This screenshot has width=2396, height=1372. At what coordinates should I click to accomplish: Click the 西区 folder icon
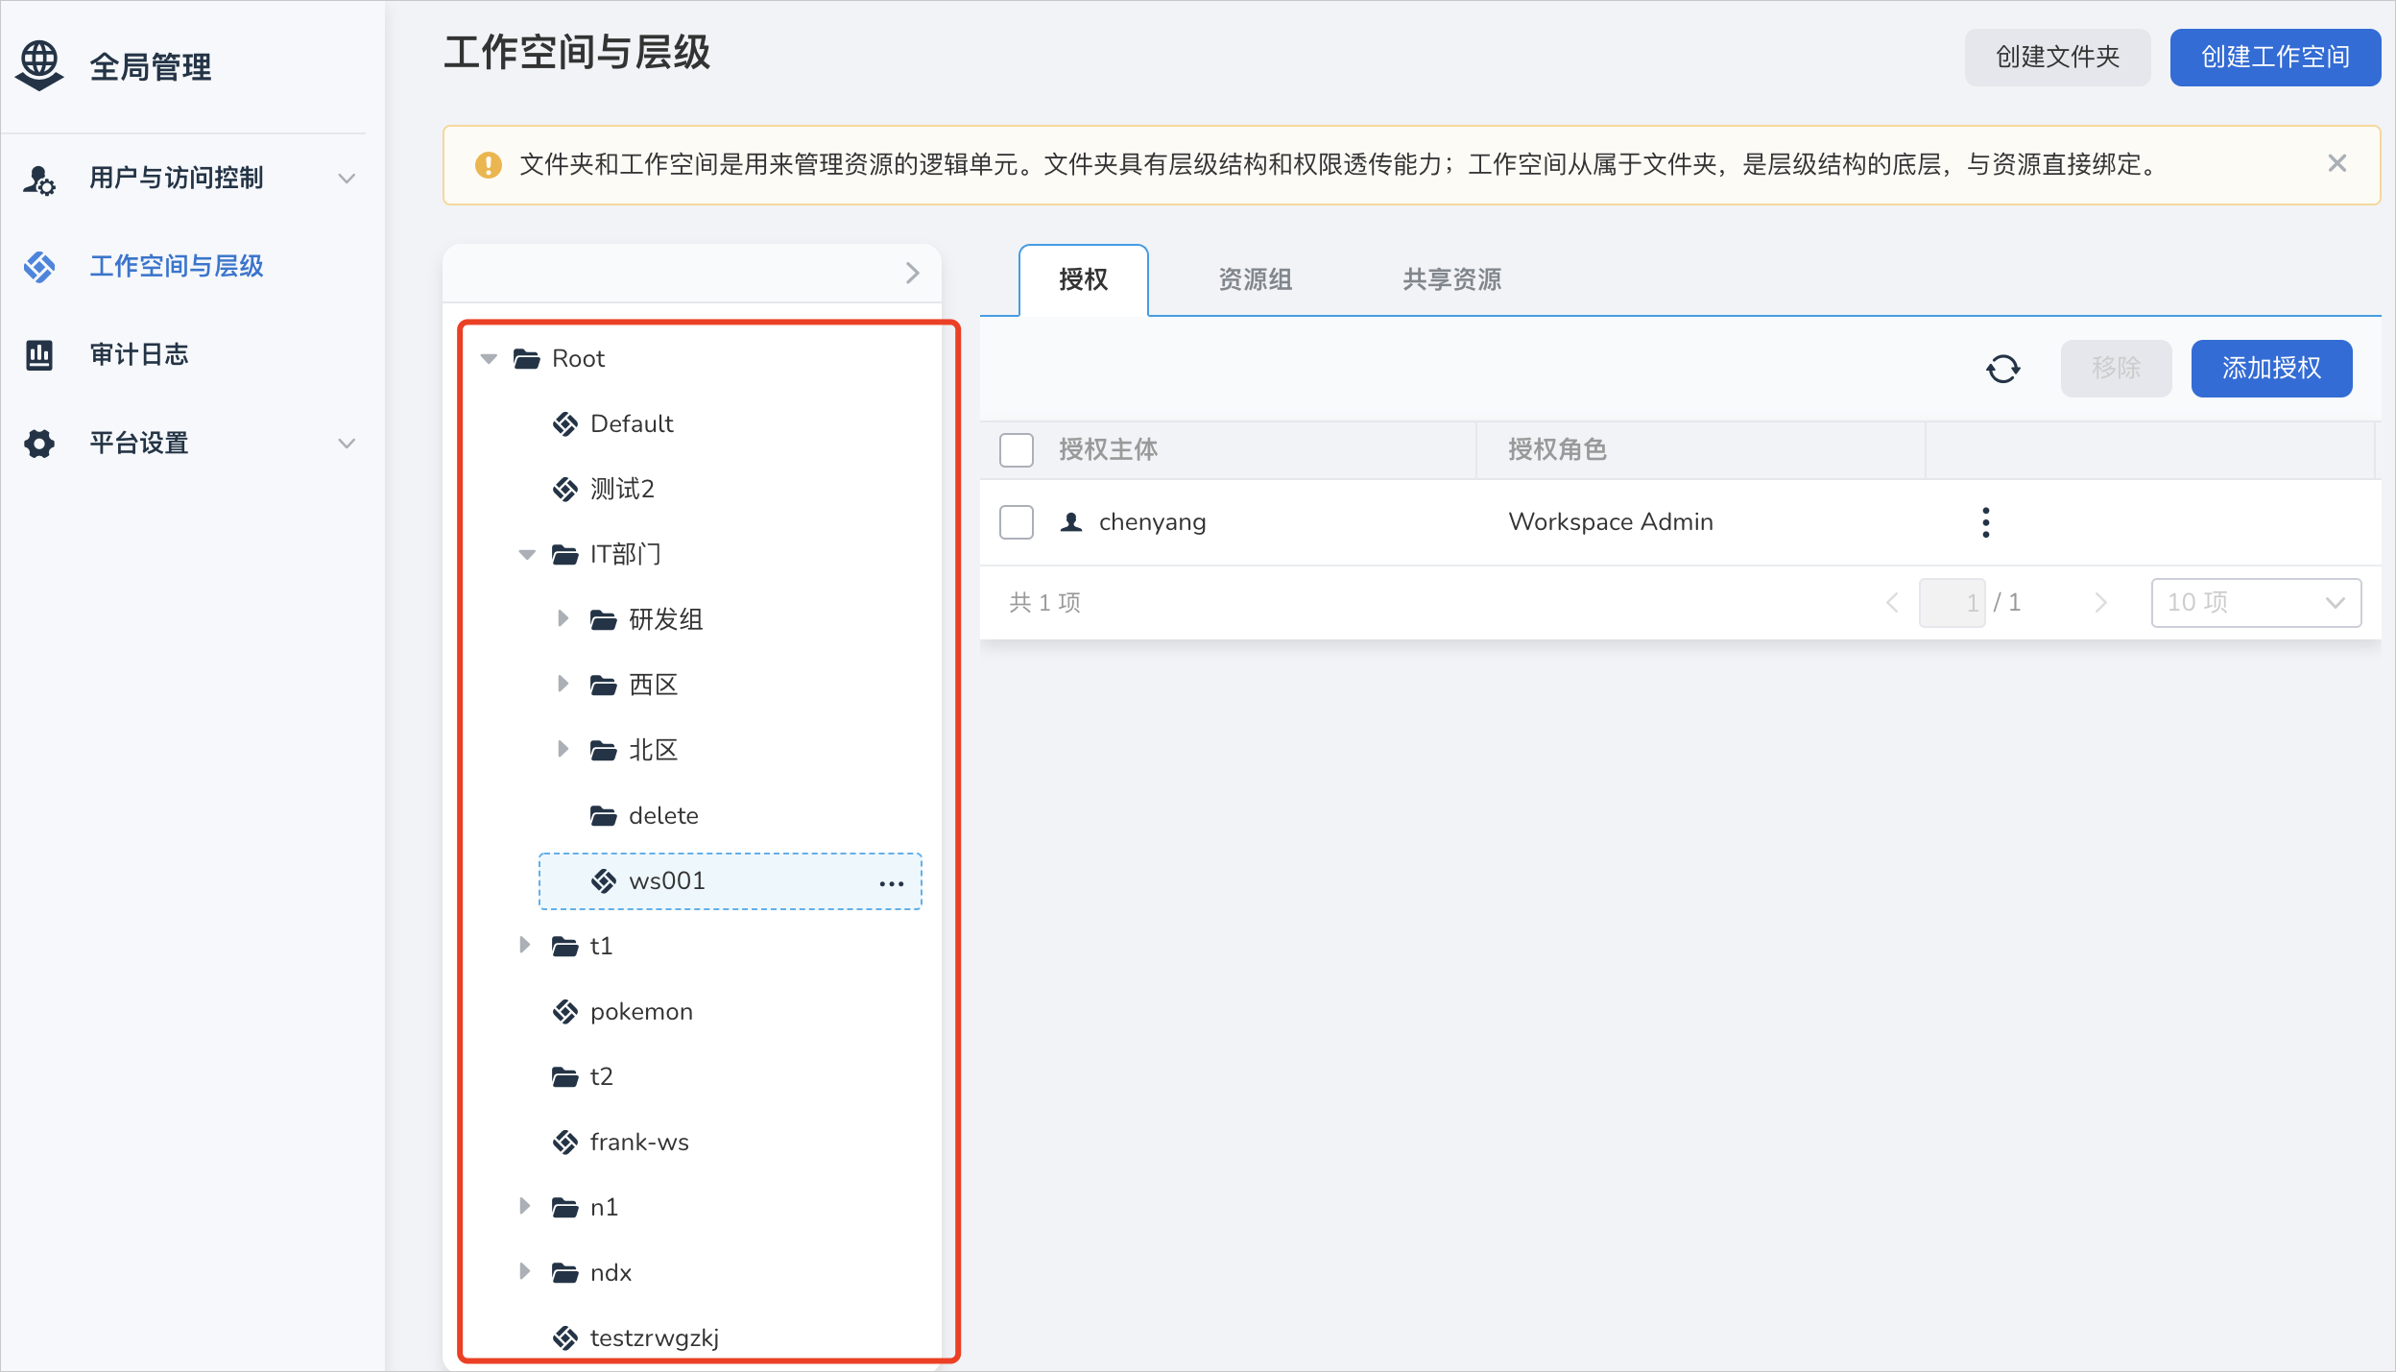pyautogui.click(x=604, y=686)
